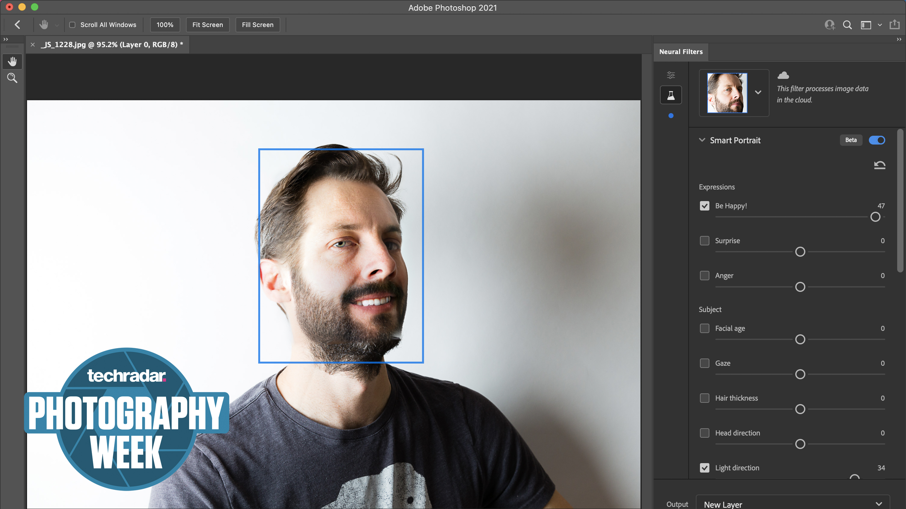906x509 pixels.
Task: Uncheck the Light direction checkbox
Action: click(x=704, y=468)
